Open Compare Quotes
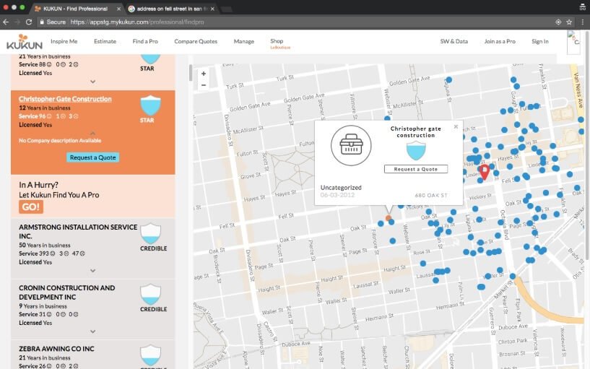The image size is (590, 369). point(196,41)
